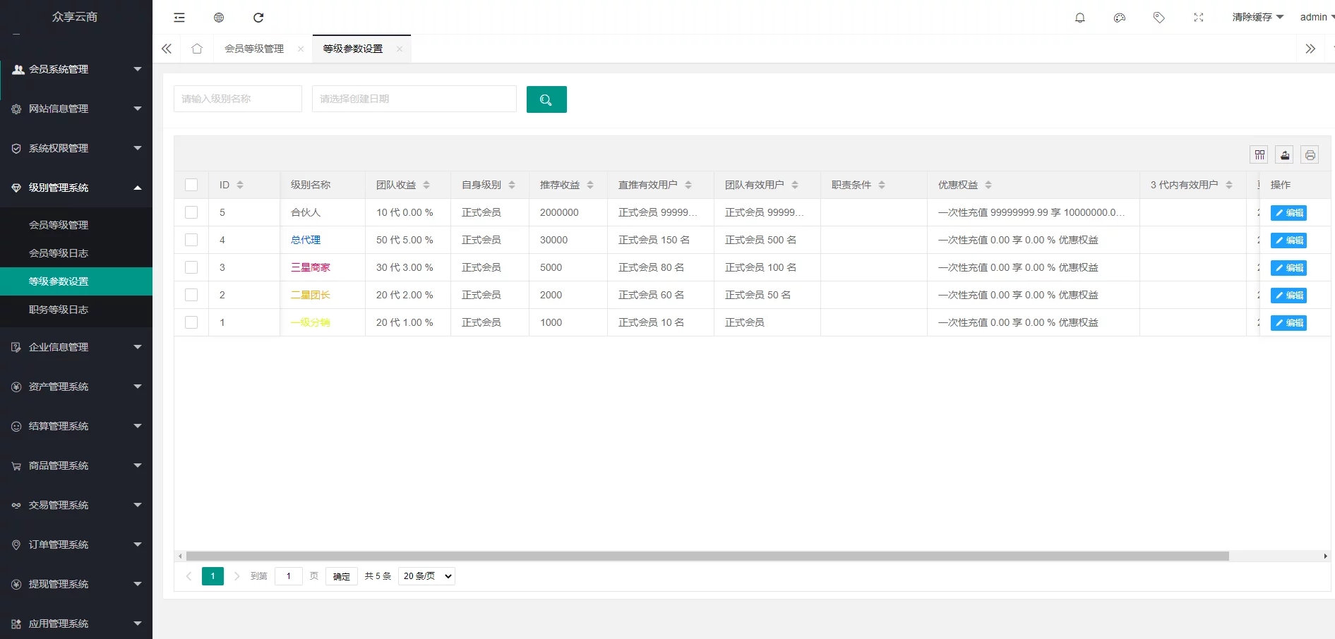Open the 20 条/页 page size dropdown
This screenshot has height=639, width=1335.
[426, 576]
